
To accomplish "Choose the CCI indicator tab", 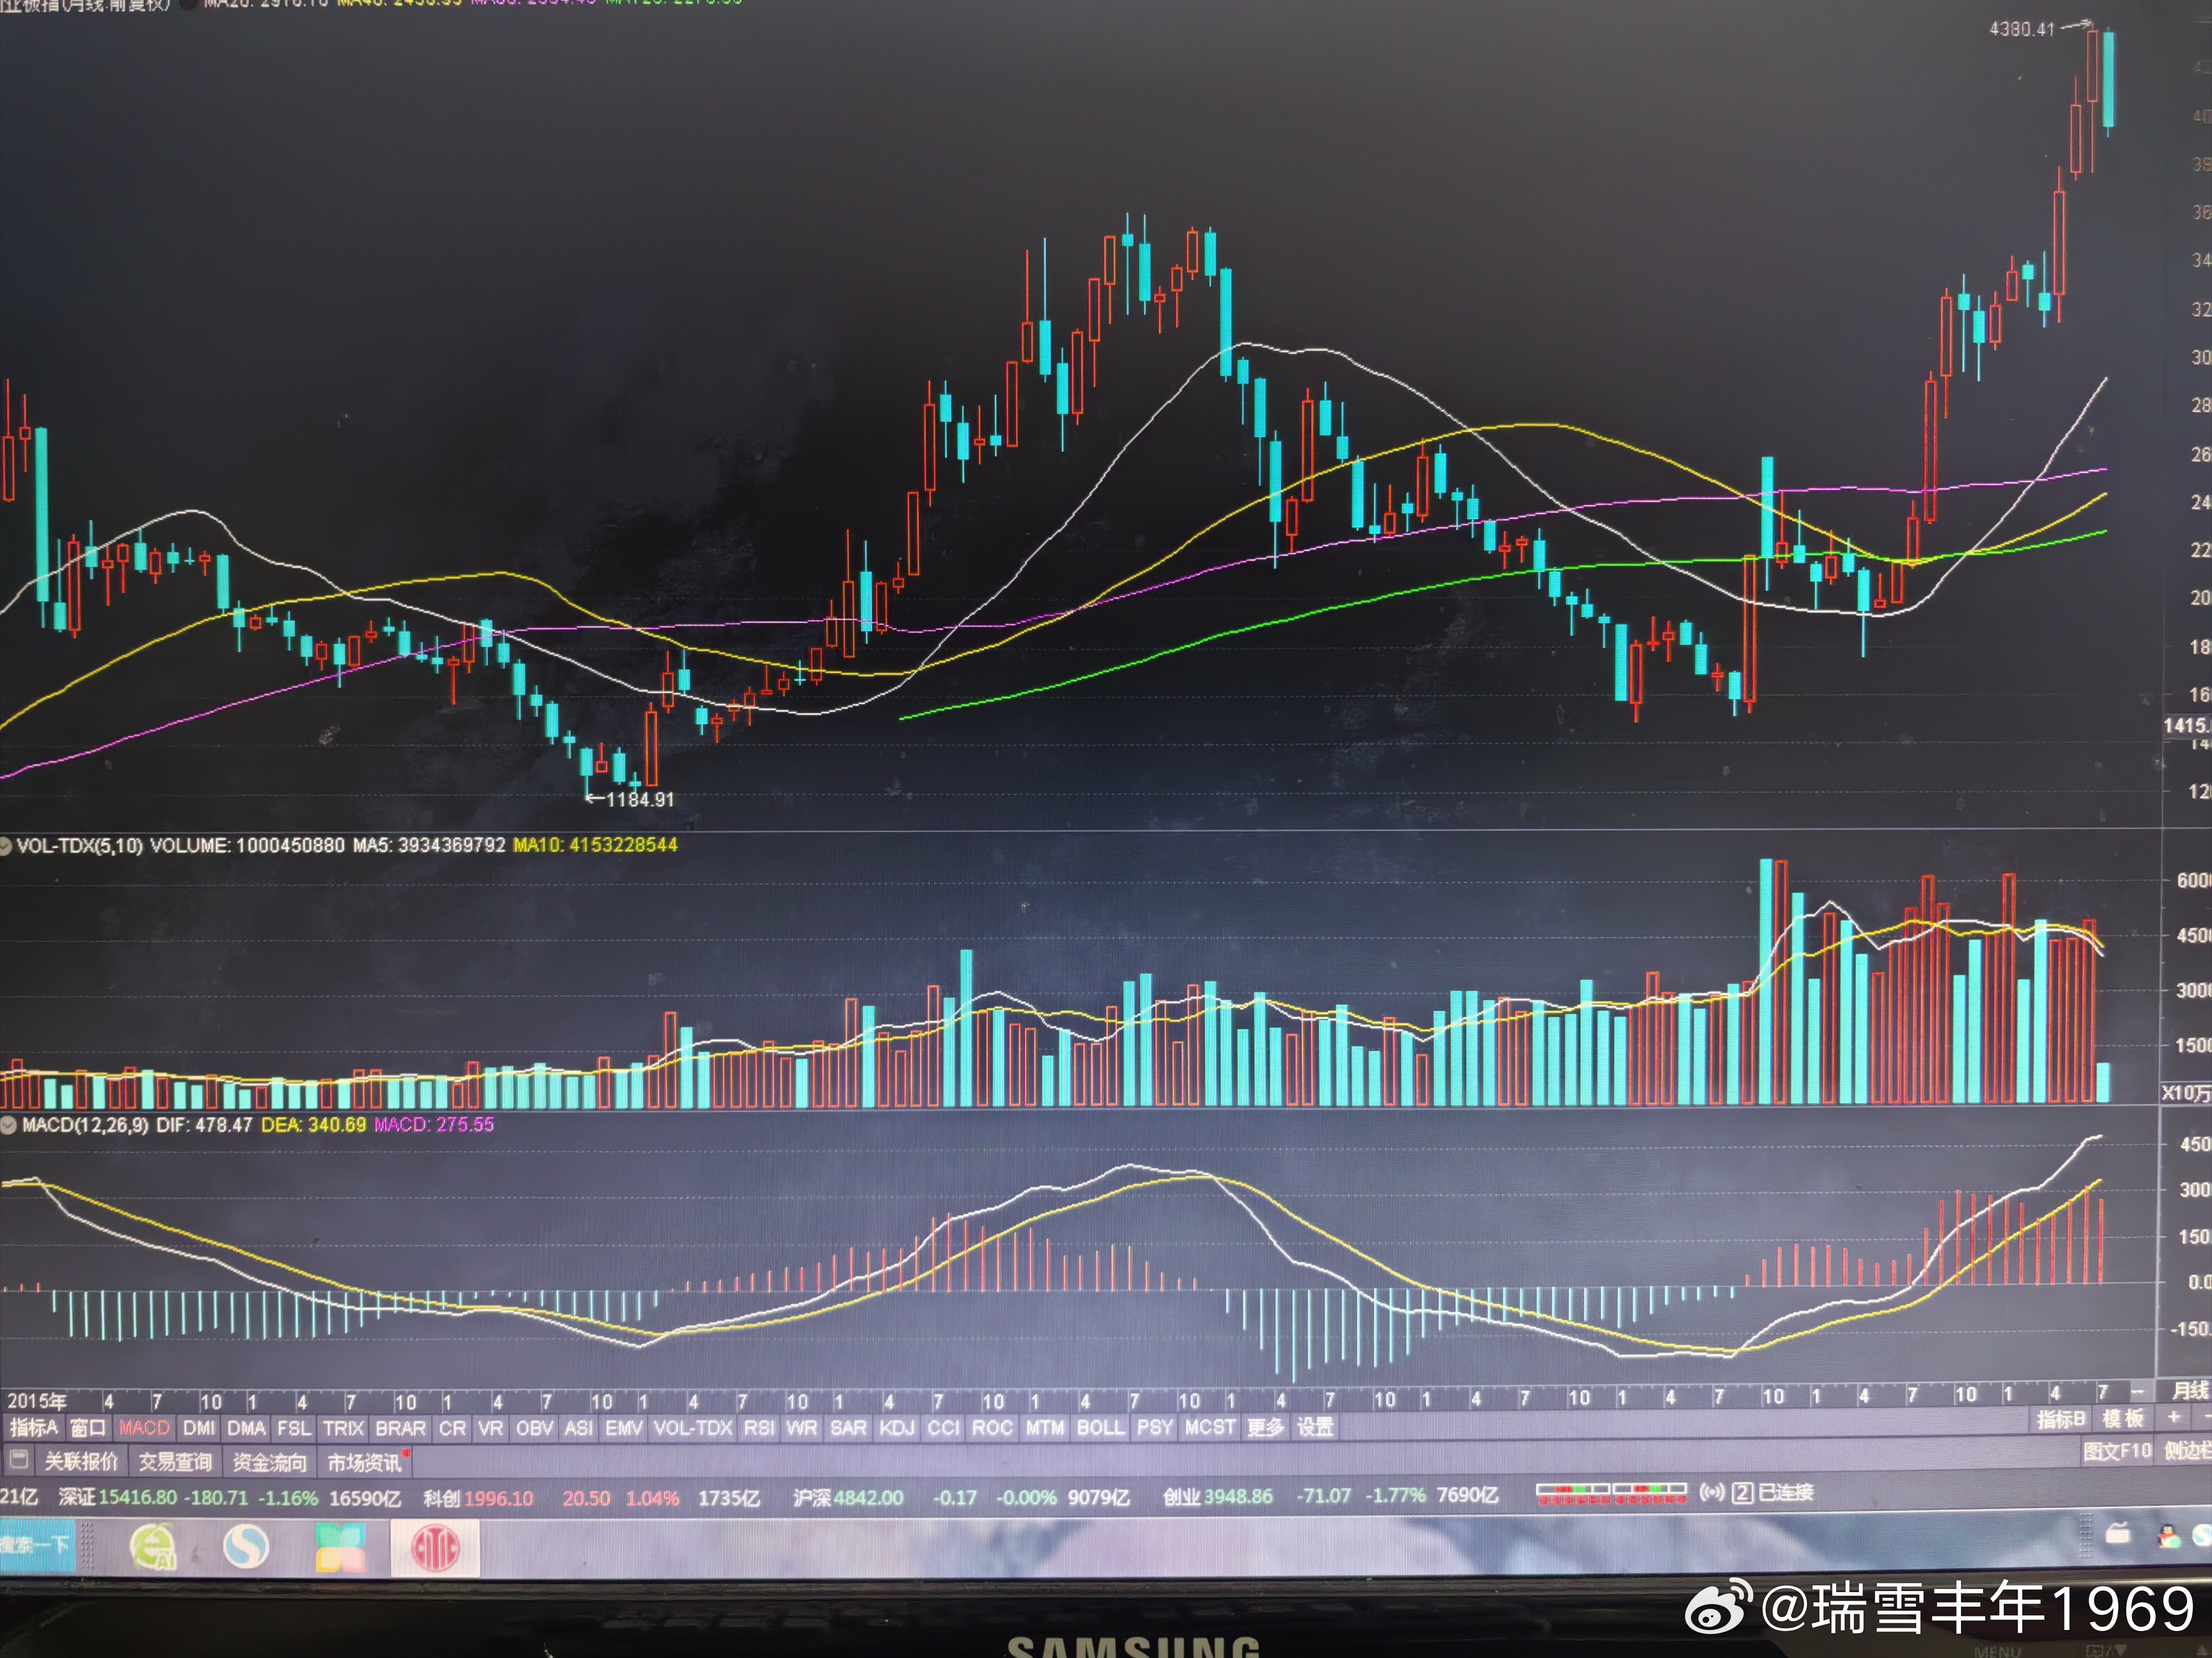I will click(943, 1428).
